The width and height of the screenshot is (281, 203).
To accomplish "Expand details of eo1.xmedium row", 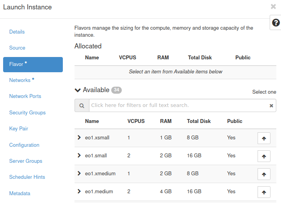I will 79,173.
